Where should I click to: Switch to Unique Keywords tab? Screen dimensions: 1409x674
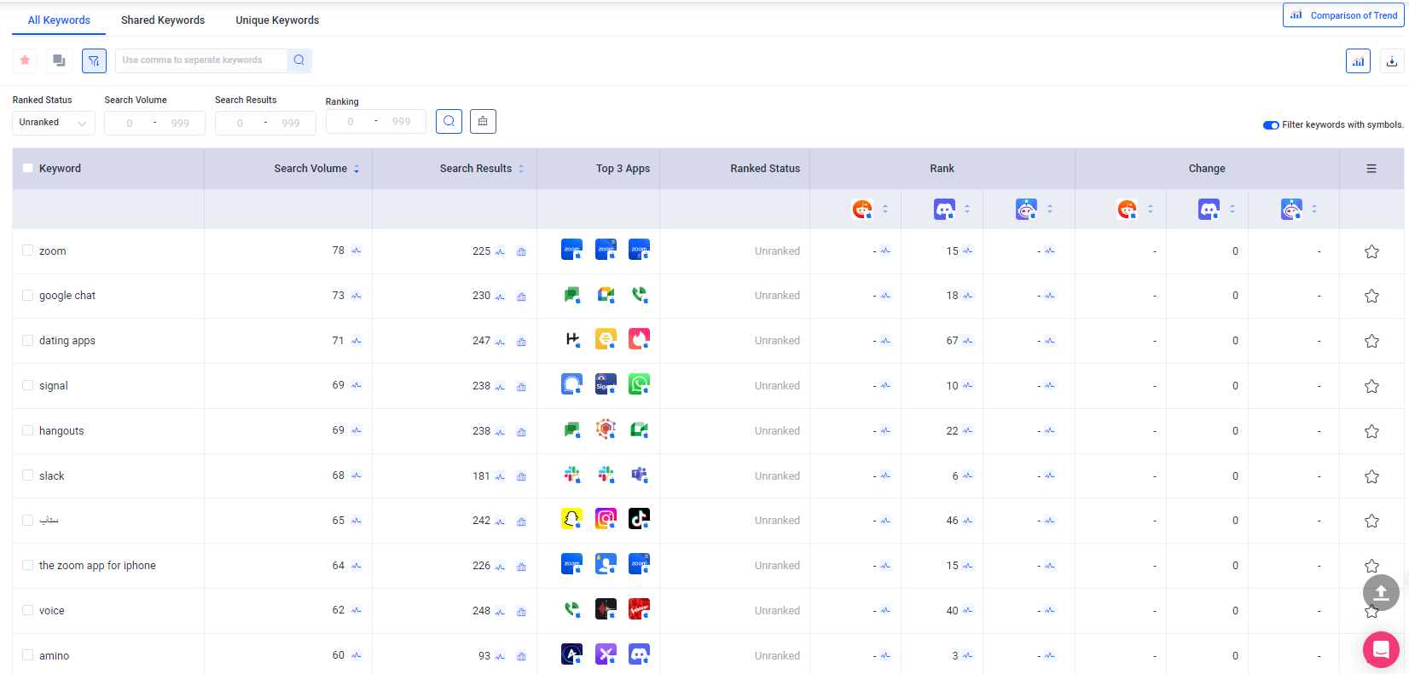[277, 20]
